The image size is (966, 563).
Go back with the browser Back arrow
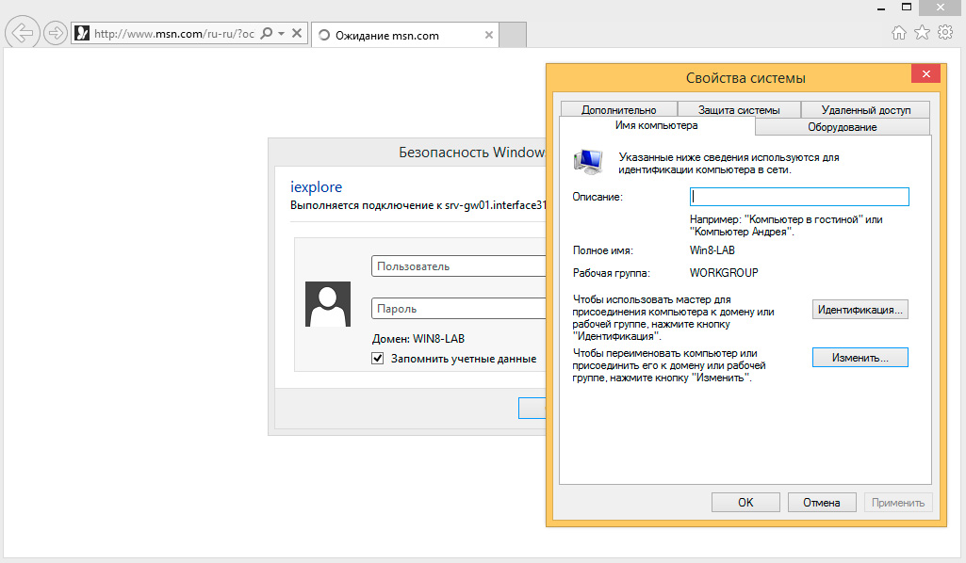23,33
